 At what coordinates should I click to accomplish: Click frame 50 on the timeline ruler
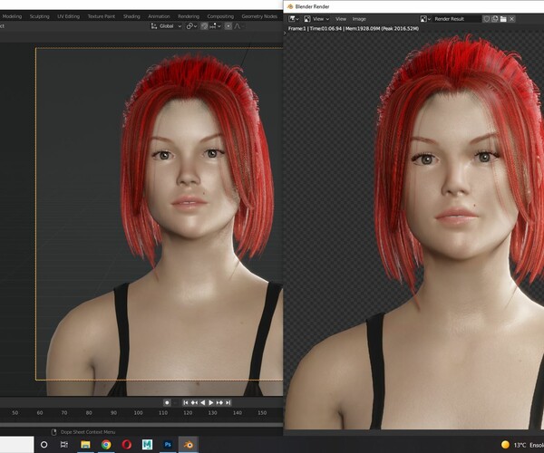[x=15, y=412]
